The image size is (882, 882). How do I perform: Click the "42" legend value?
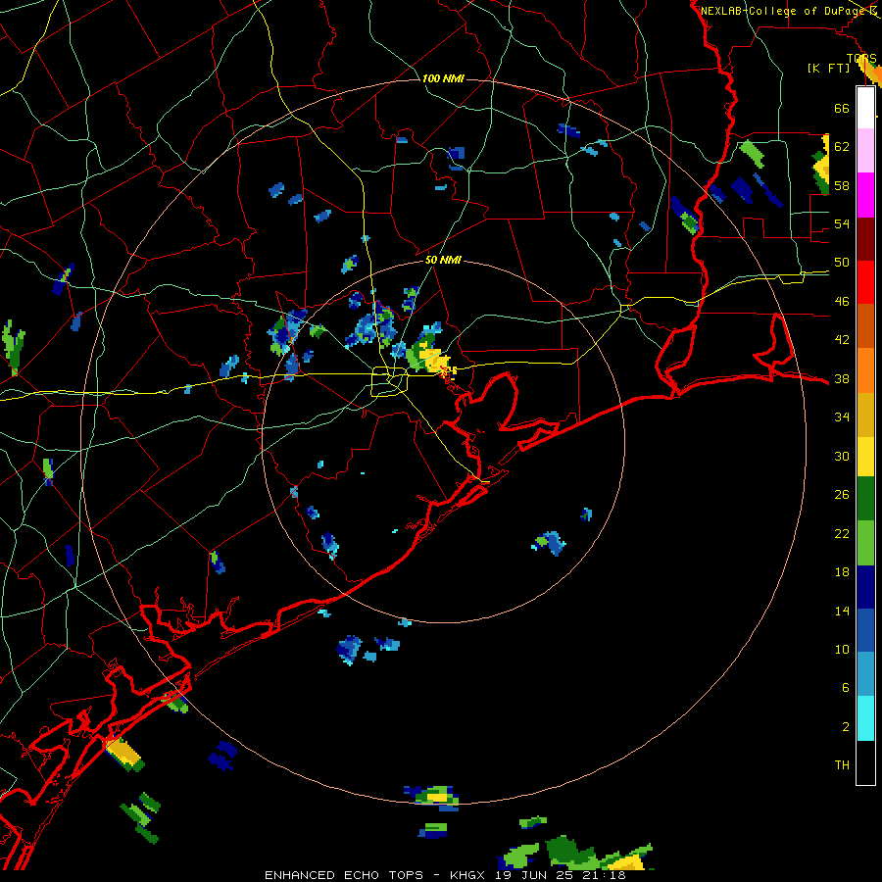(842, 340)
